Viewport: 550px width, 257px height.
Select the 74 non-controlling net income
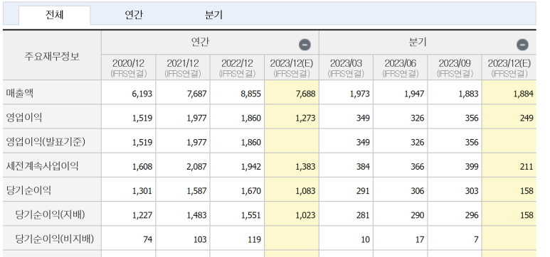click(x=148, y=239)
